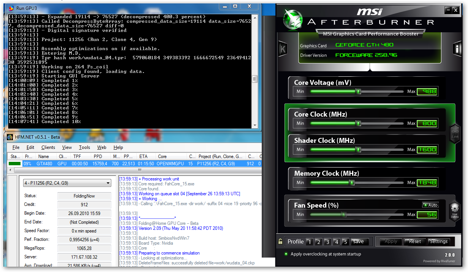
Task: Sort by the TPF column header
Action: coord(81,157)
